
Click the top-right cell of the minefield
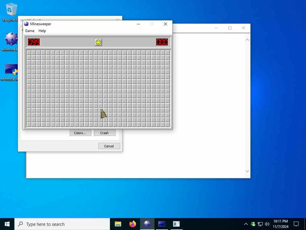coord(167,53)
